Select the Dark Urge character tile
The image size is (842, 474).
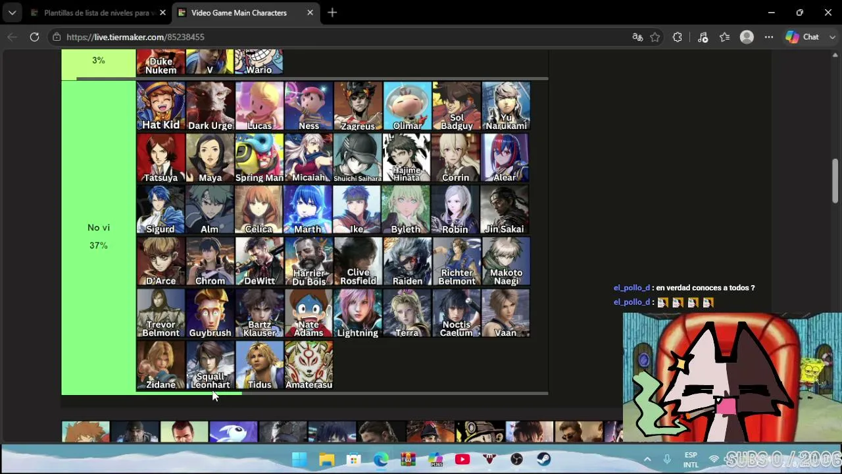[210, 106]
